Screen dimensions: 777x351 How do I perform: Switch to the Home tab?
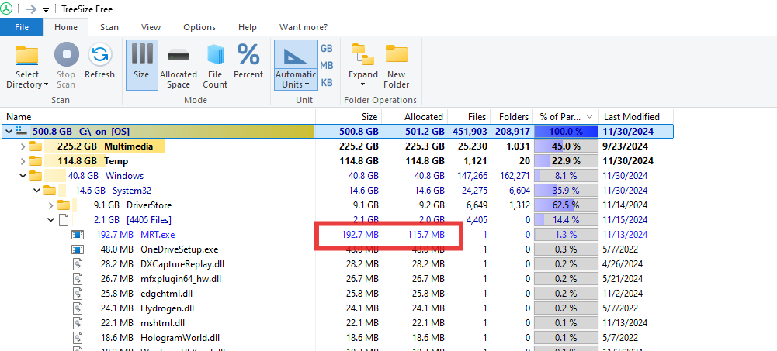coord(66,27)
